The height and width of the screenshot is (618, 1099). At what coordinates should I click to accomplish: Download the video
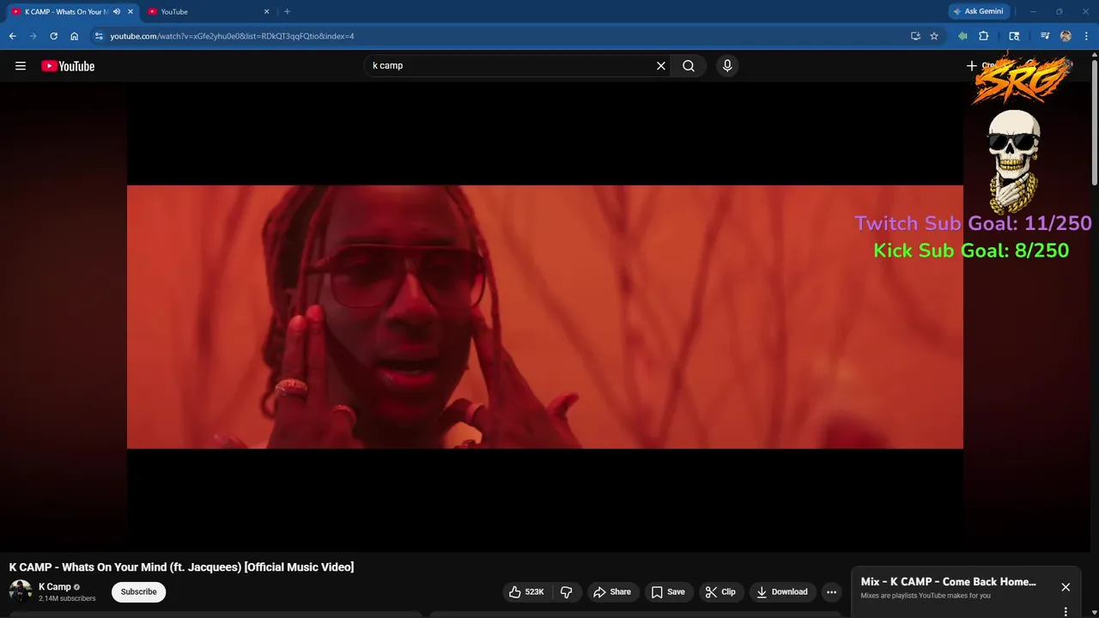coord(782,592)
